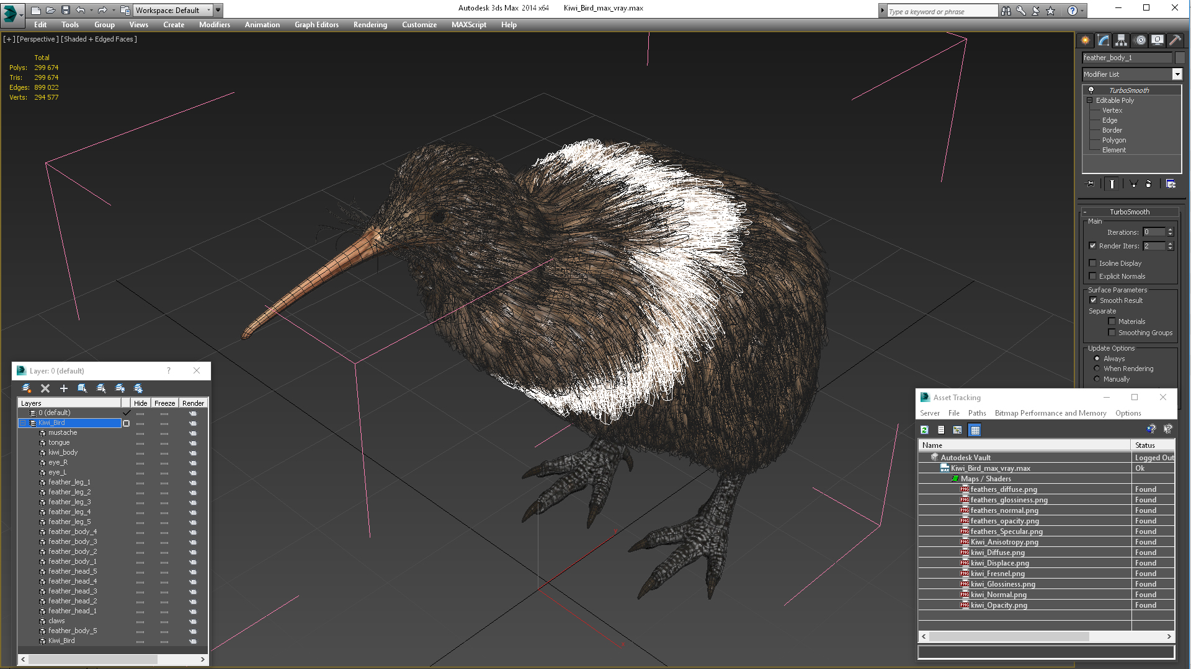Open Paths menu in Asset Tracking
1191x669 pixels.
[x=977, y=413]
